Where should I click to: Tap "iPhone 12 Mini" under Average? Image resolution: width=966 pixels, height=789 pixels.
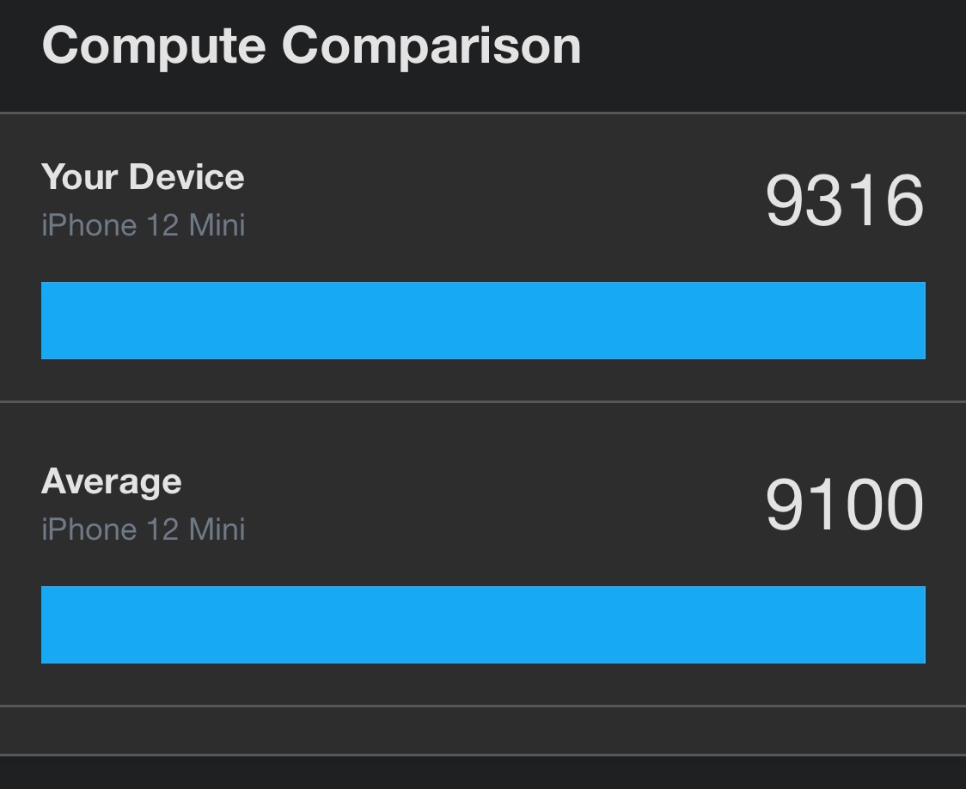pyautogui.click(x=143, y=529)
